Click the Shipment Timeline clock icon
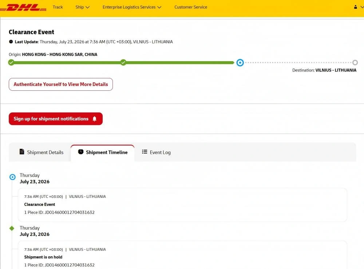The image size is (364, 269). pyautogui.click(x=81, y=152)
